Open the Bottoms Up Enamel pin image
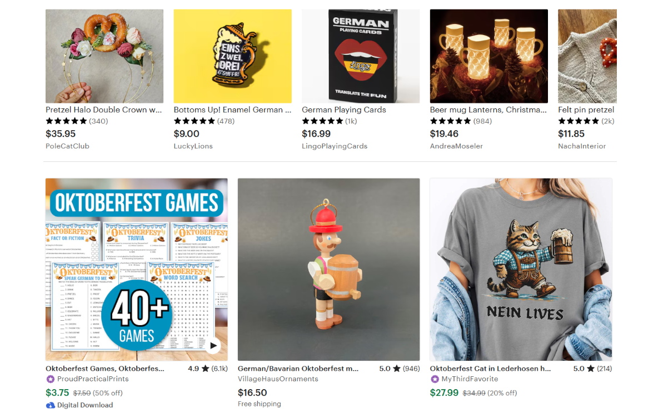The width and height of the screenshot is (658, 418). [232, 56]
